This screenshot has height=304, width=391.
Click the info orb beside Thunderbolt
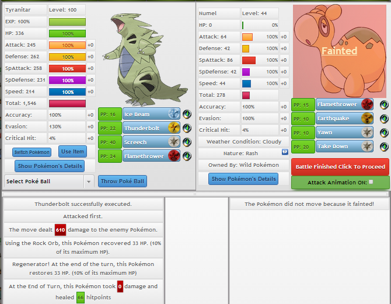[x=187, y=128]
